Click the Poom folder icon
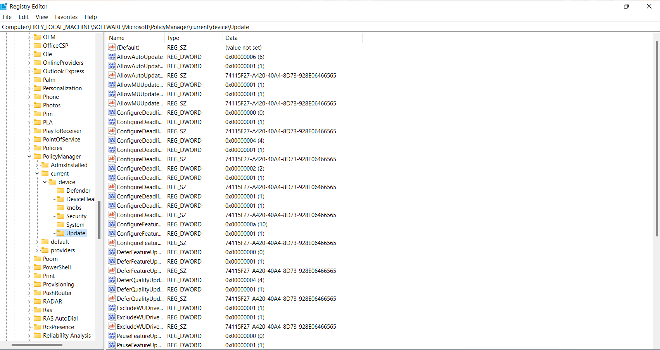660x350 pixels. 37,259
